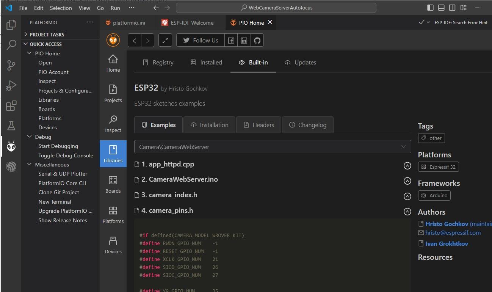This screenshot has height=292, width=492.
Task: Open the Installation tab
Action: [209, 125]
